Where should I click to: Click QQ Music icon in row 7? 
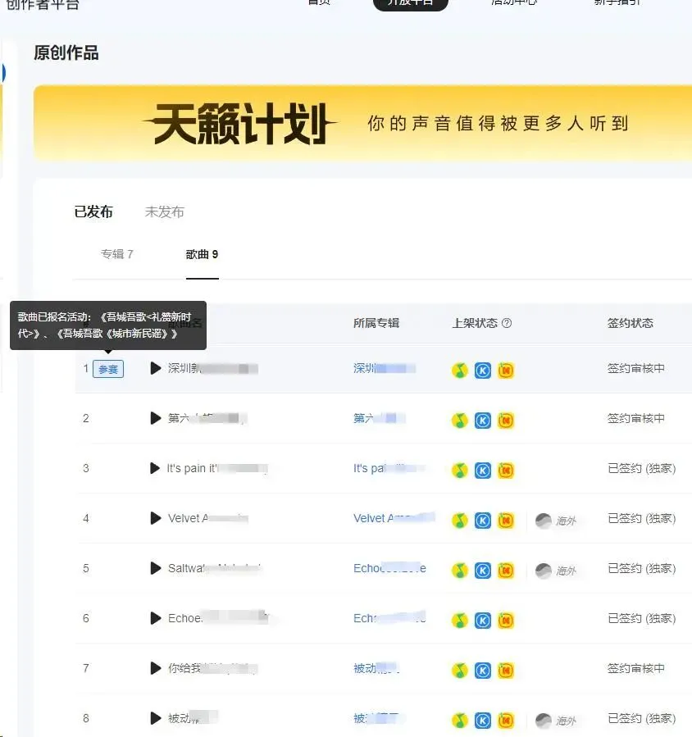click(460, 671)
